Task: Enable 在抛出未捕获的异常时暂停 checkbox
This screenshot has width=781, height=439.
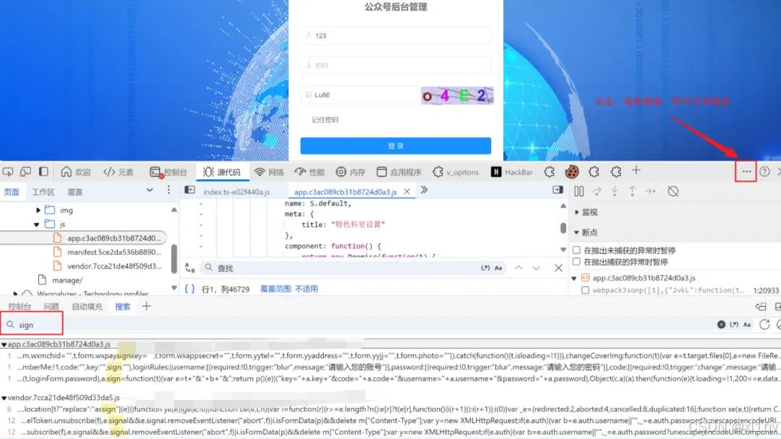Action: tap(576, 250)
